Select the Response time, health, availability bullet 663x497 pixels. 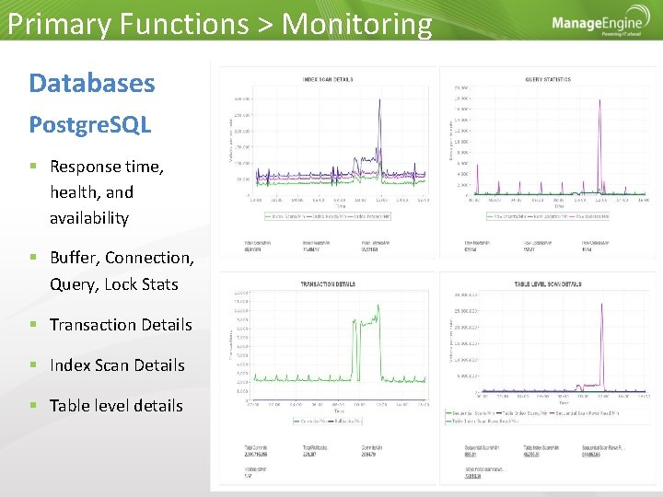point(107,192)
